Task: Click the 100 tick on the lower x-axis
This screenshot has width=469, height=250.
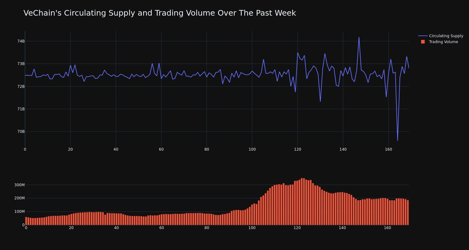Action: (252, 228)
